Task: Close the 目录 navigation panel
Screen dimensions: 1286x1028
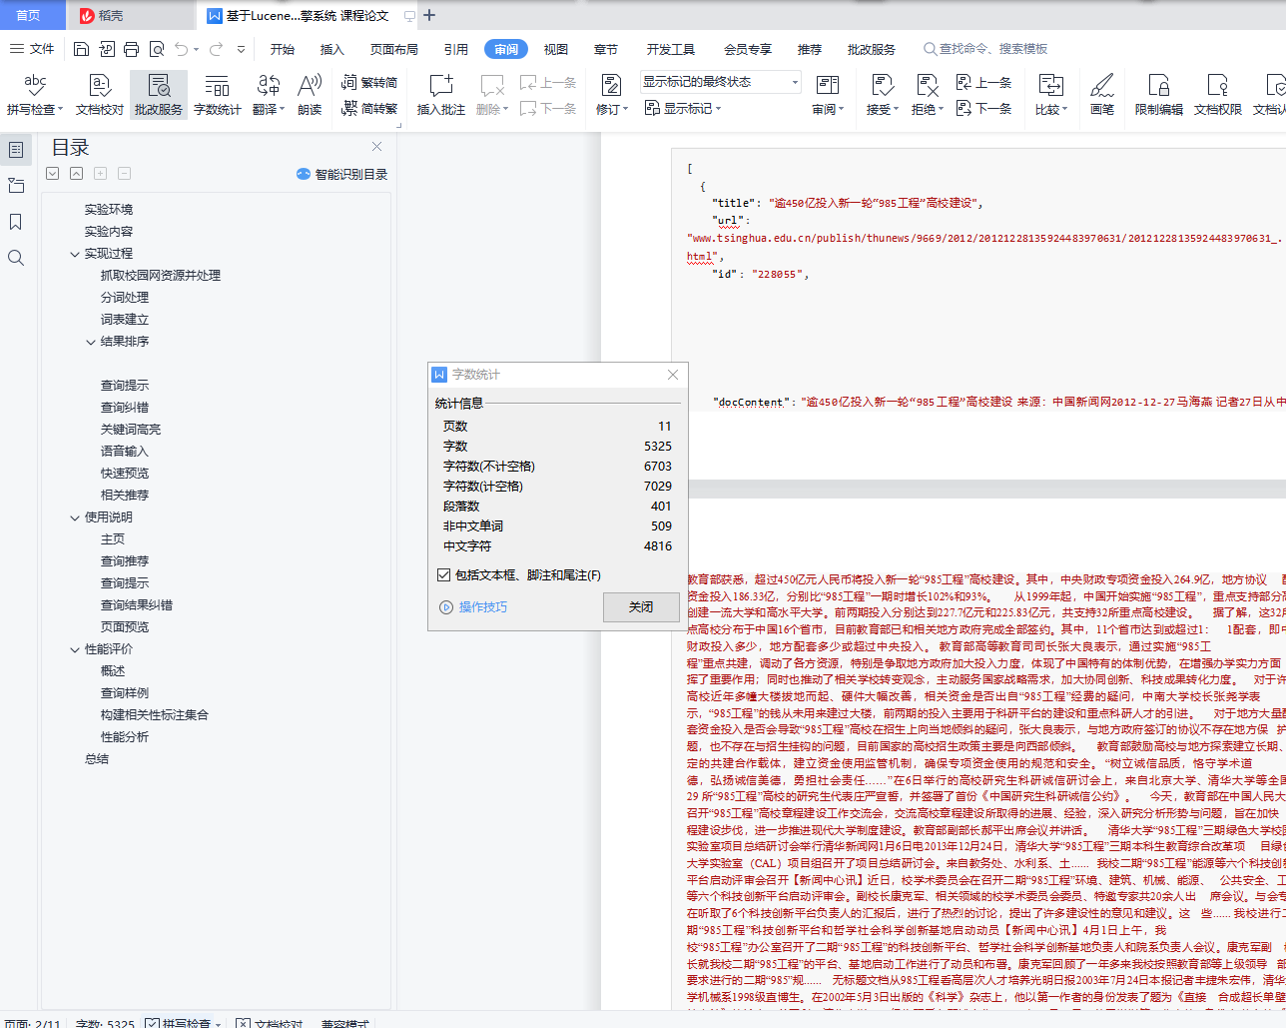Action: (x=377, y=147)
